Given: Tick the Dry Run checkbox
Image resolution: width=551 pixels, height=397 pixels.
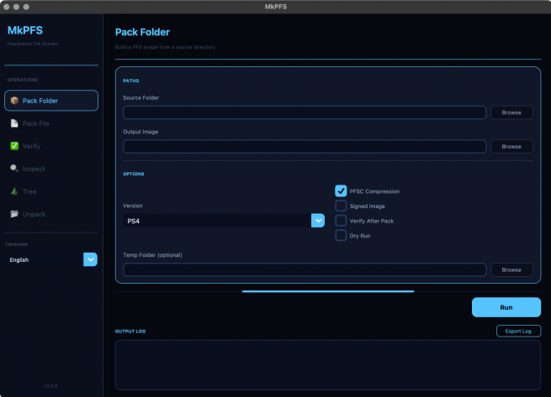Looking at the screenshot, I should (341, 235).
